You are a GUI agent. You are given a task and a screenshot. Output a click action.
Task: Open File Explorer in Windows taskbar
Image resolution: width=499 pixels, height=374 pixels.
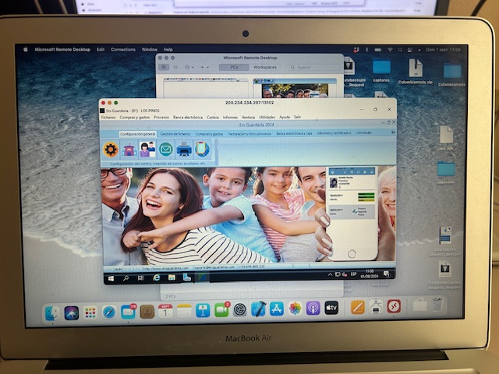(x=172, y=277)
